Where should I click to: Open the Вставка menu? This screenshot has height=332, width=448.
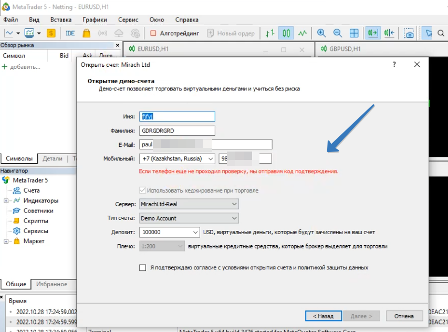coord(61,20)
